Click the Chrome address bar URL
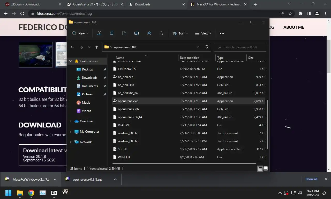 (64, 13)
